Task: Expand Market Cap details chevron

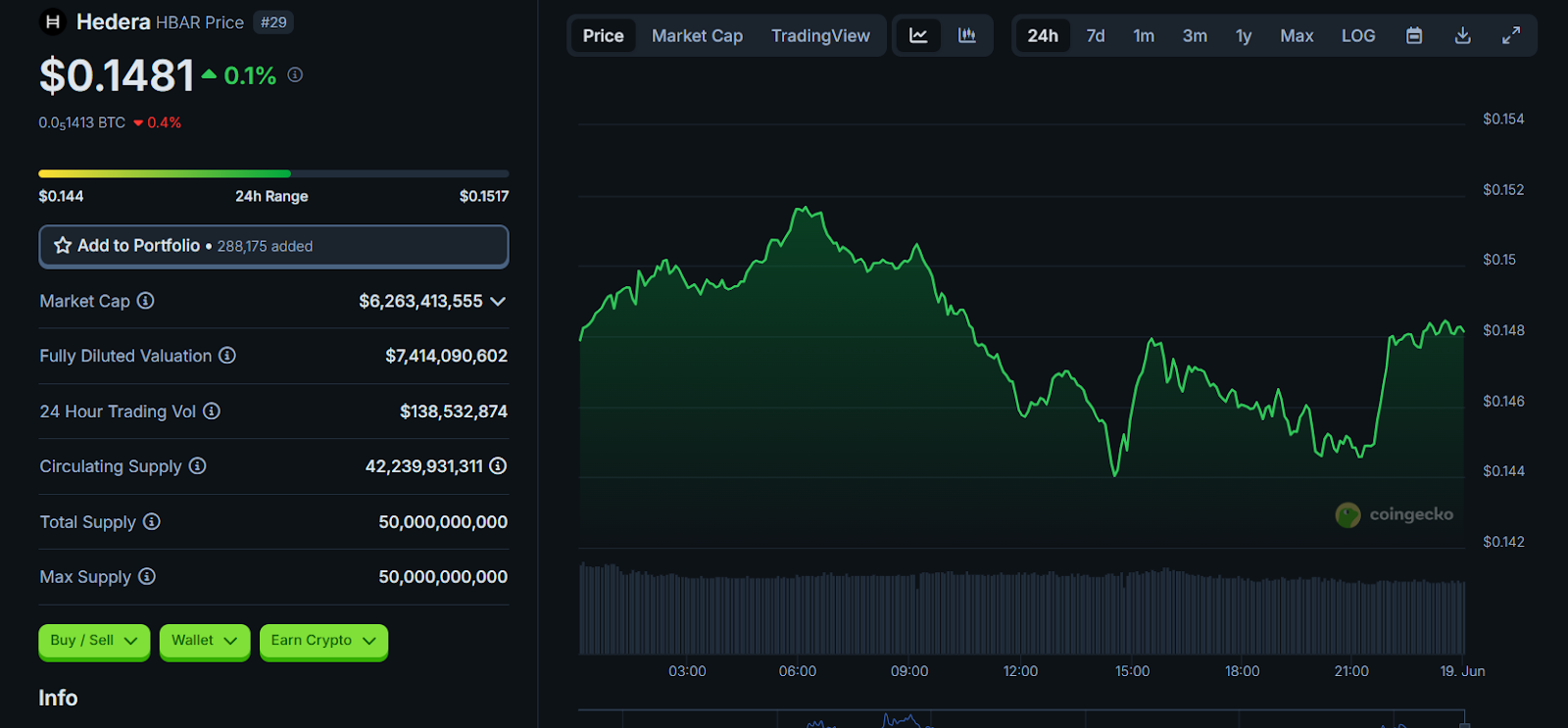Action: point(498,302)
